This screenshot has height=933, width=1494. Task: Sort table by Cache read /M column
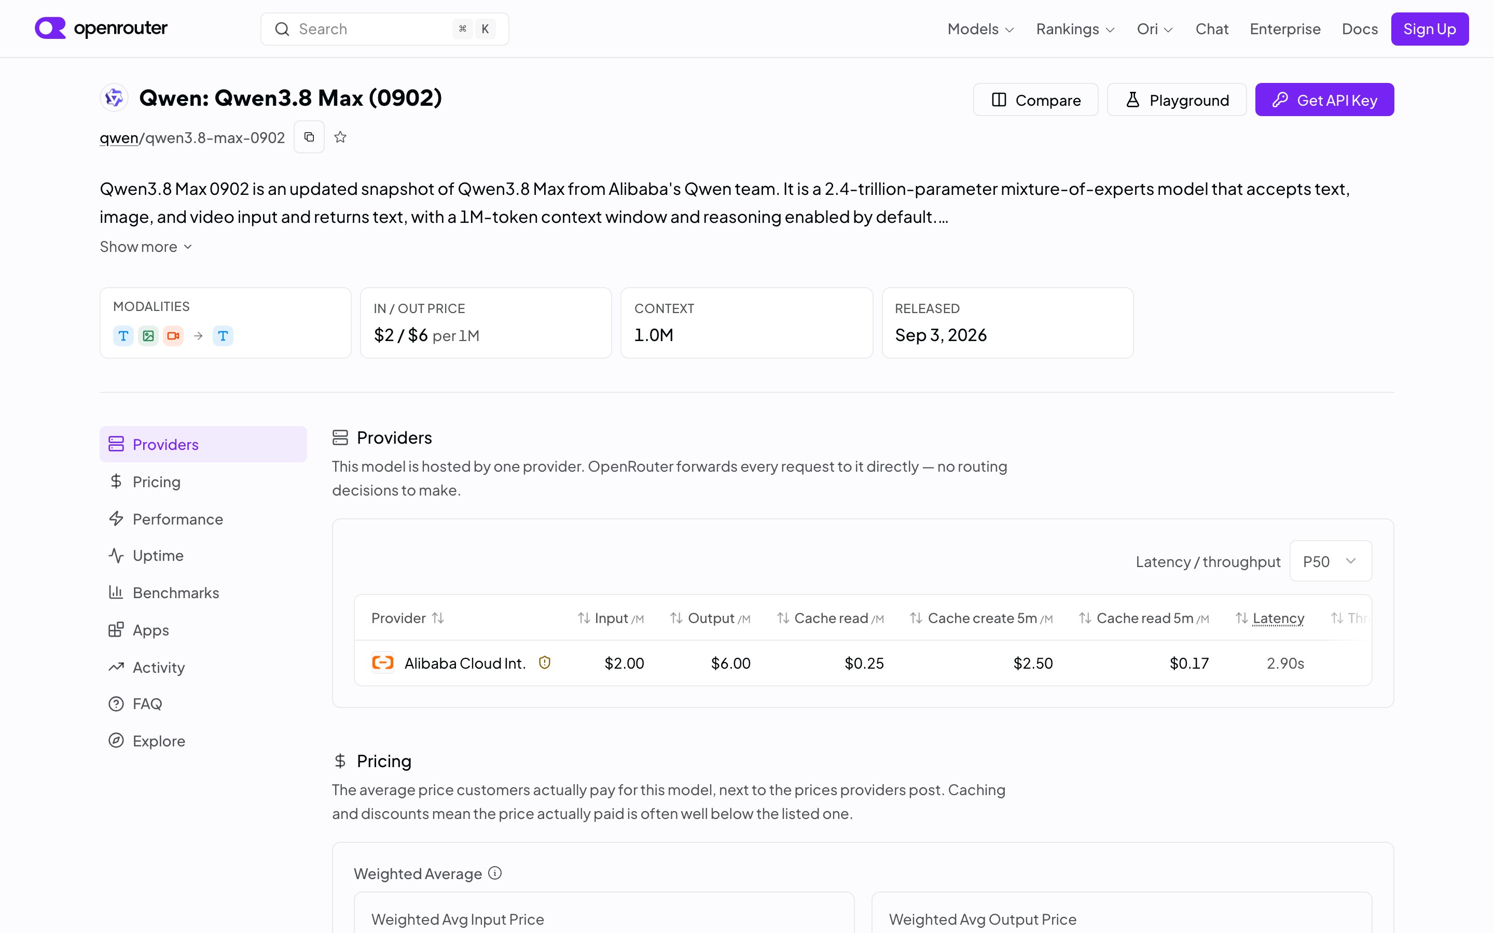(831, 618)
